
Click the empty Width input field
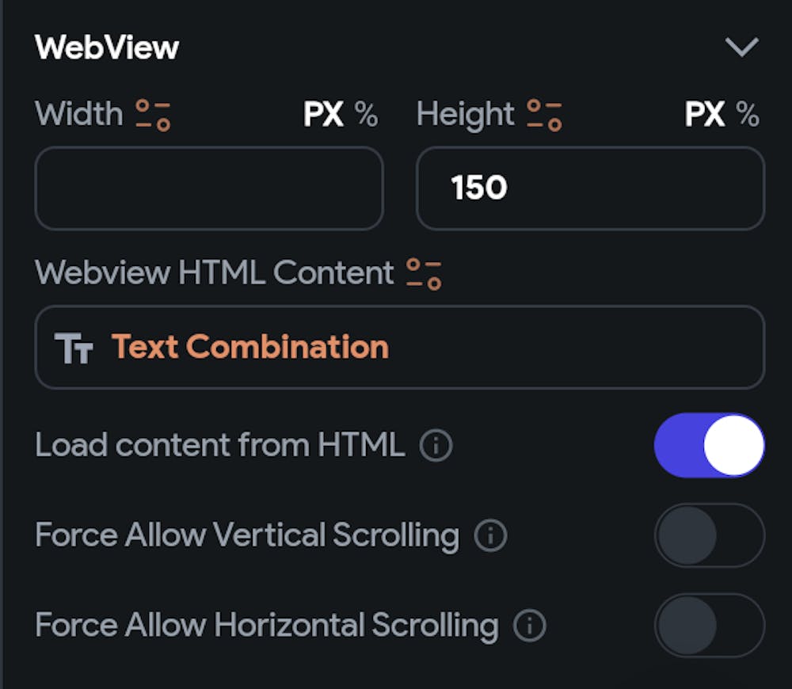click(209, 188)
